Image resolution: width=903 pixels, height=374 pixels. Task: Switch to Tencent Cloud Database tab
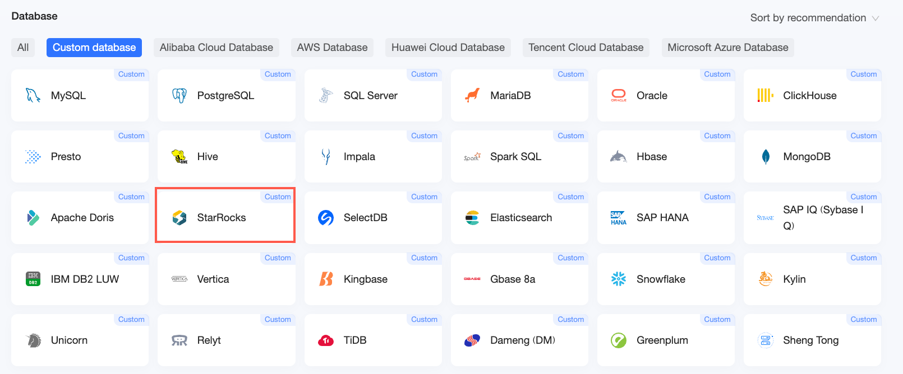586,48
